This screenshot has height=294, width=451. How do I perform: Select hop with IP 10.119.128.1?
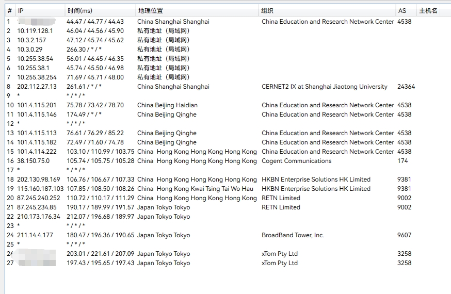35,31
